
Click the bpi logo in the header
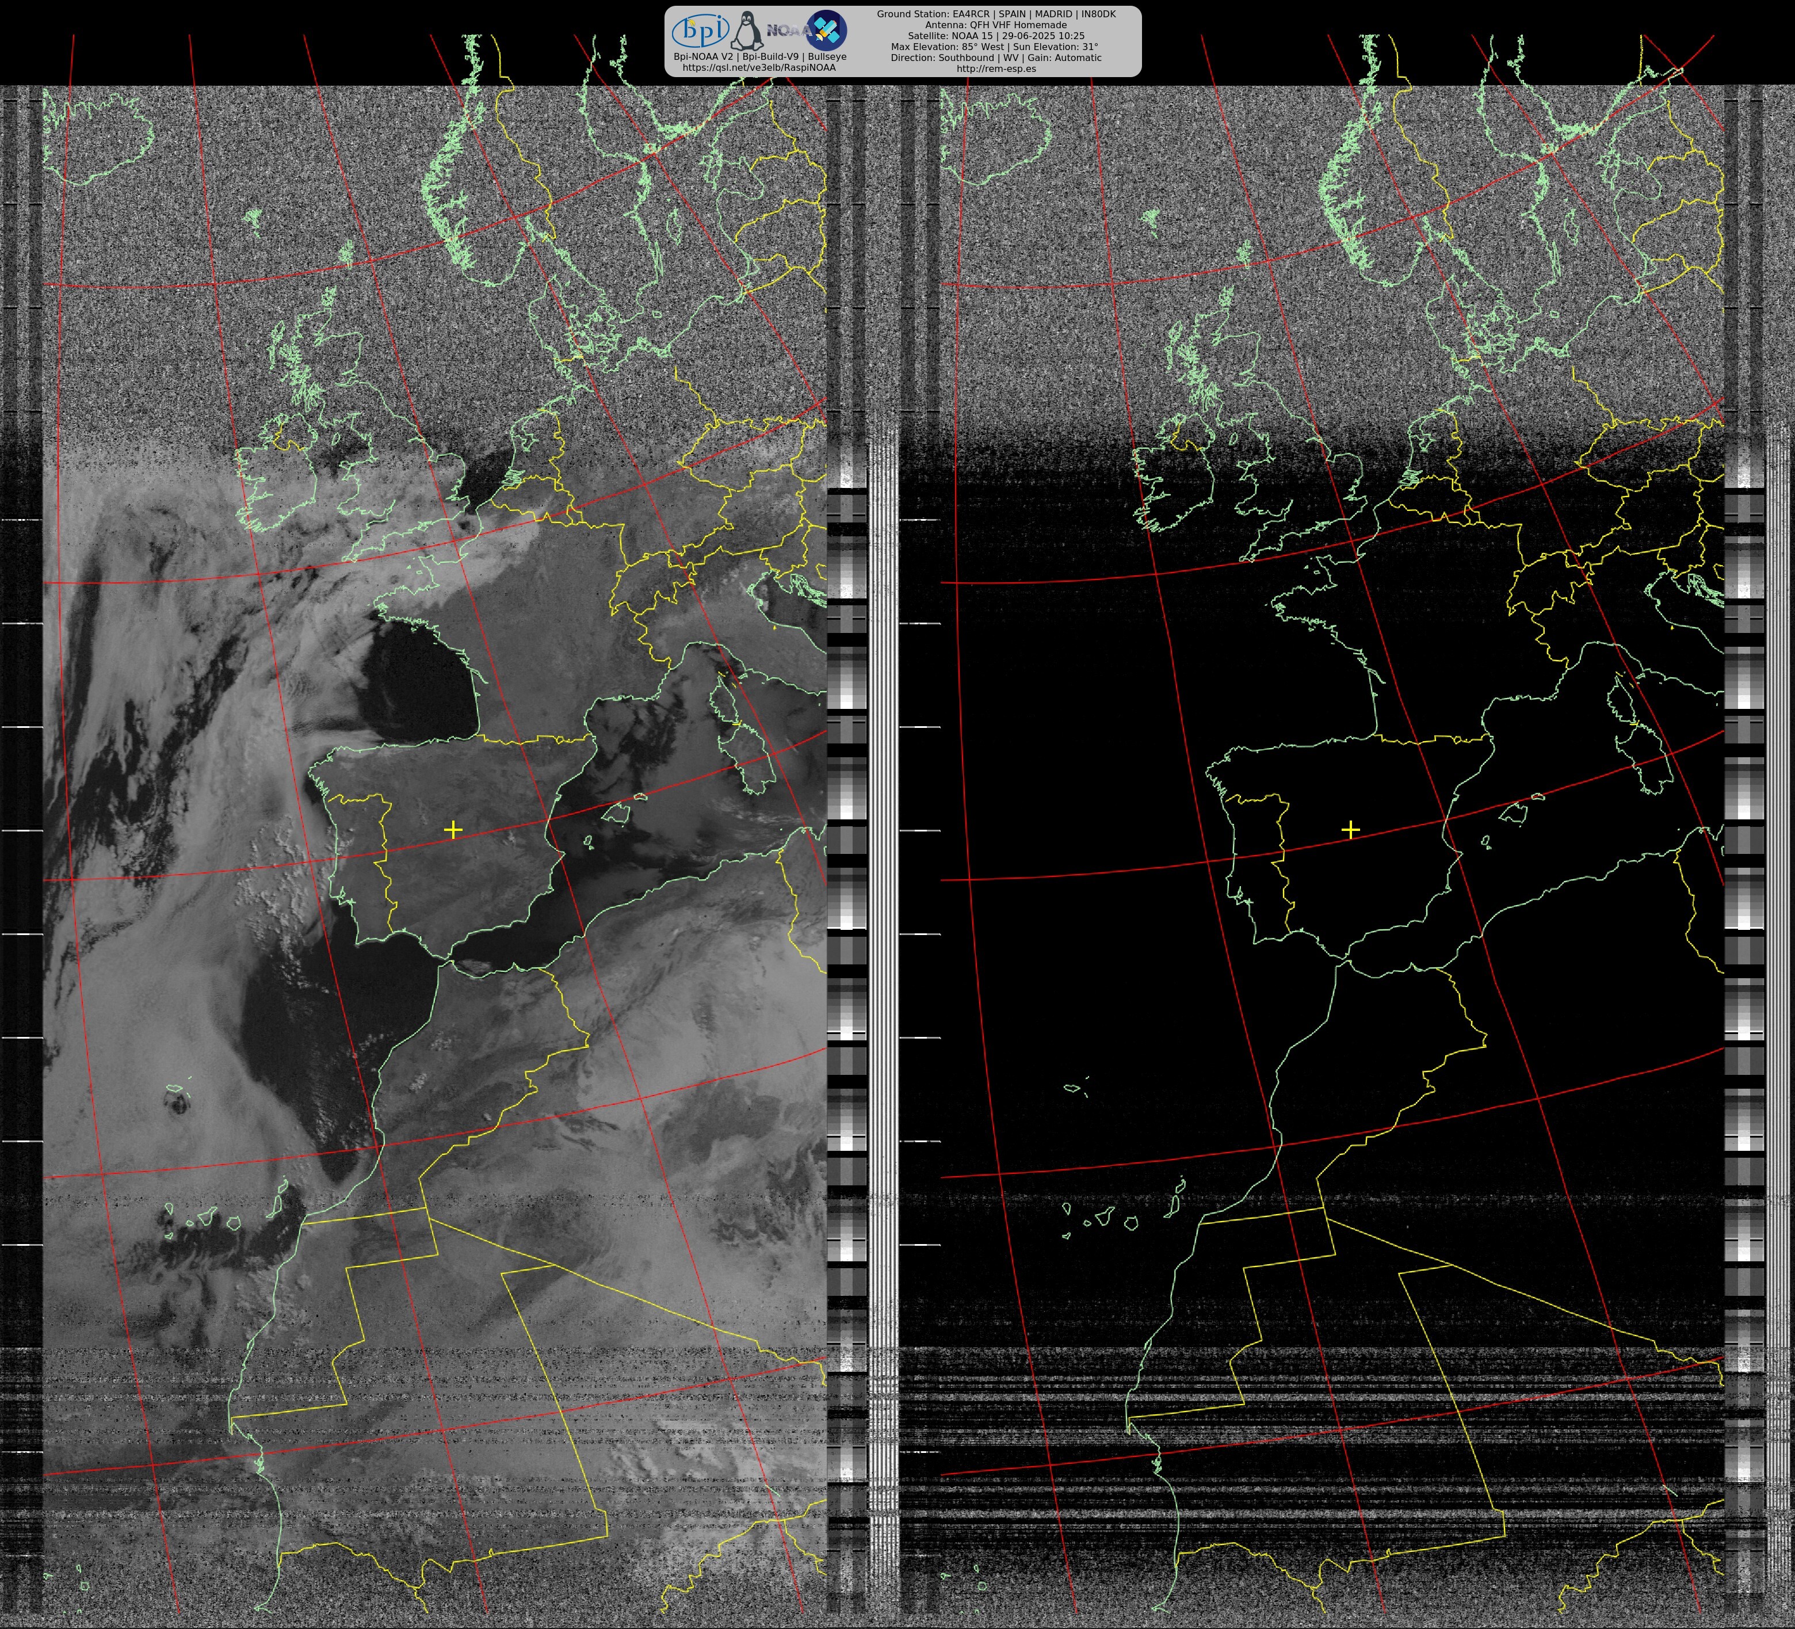point(700,30)
